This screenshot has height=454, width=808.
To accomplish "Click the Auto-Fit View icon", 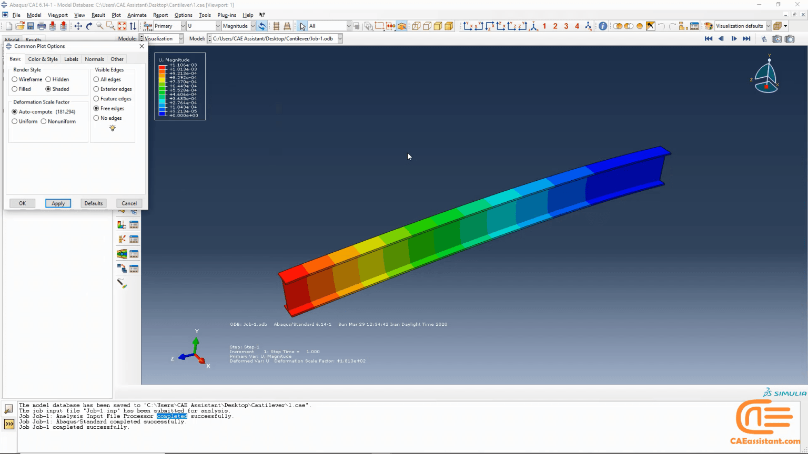I will tap(122, 26).
